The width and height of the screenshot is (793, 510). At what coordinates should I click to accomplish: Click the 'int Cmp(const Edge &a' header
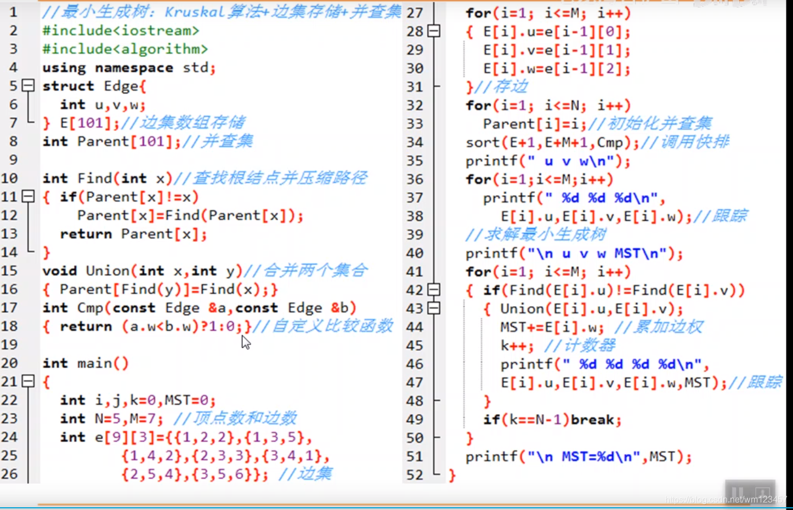click(x=200, y=308)
